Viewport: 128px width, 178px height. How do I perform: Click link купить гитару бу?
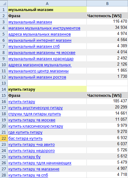click(24, 157)
